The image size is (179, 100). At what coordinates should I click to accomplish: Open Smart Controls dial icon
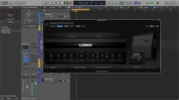pyautogui.click(x=17, y=3)
